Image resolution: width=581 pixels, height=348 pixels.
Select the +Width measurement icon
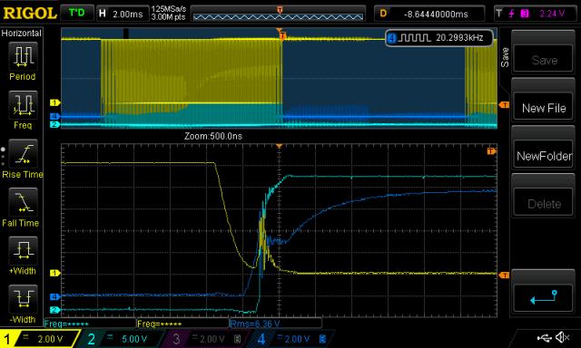tap(23, 250)
